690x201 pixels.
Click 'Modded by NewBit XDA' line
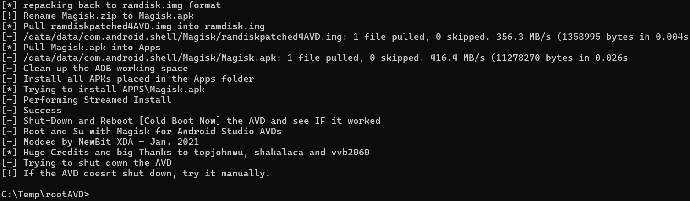[100, 142]
